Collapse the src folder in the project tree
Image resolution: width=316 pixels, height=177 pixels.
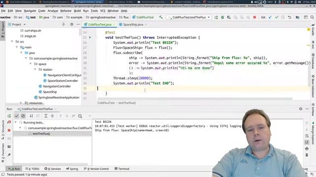click(12, 41)
